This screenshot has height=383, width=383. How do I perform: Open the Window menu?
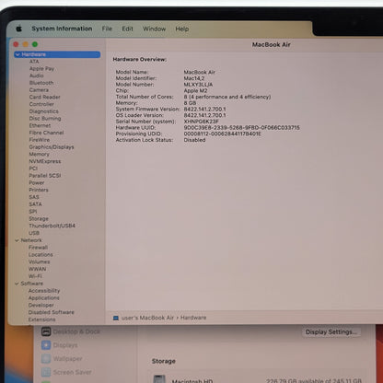tap(154, 29)
